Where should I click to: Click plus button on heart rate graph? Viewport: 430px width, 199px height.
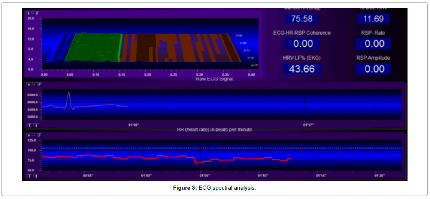28,135
